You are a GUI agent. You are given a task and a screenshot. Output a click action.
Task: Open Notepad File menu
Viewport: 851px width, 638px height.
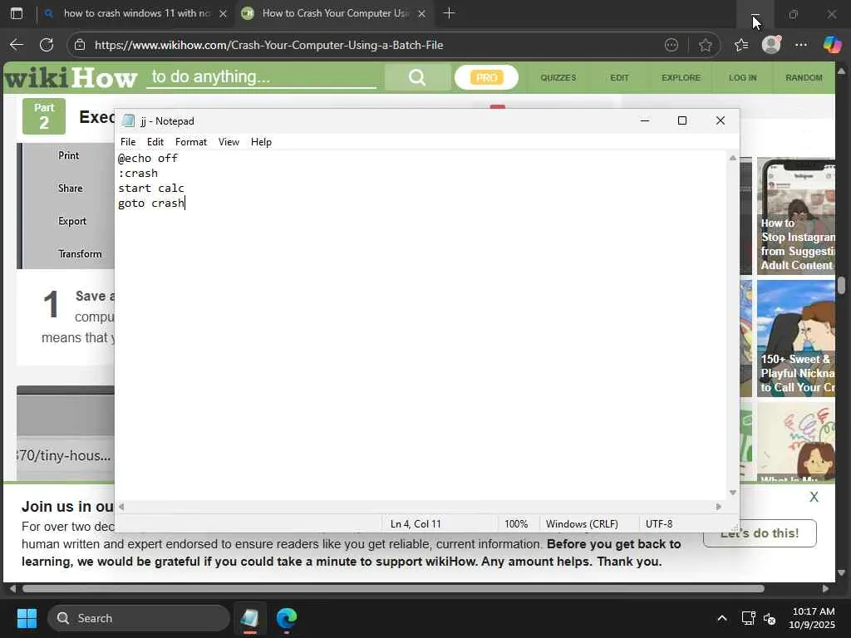pos(128,141)
